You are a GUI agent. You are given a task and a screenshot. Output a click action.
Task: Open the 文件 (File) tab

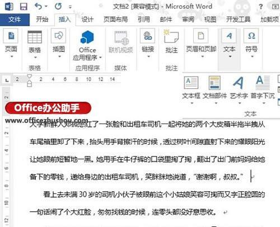tap(15, 20)
